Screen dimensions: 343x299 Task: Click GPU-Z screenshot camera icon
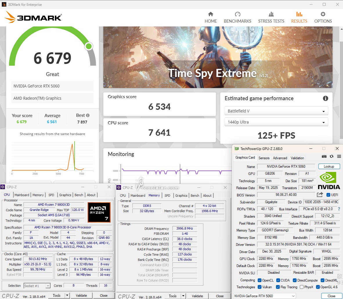click(x=324, y=157)
